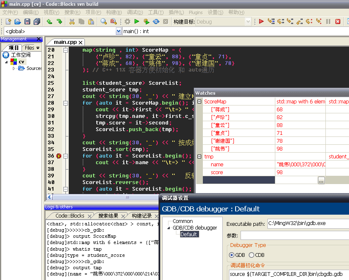349x280 pixels.
Task: Open the global scope dropdown
Action: (x=119, y=31)
